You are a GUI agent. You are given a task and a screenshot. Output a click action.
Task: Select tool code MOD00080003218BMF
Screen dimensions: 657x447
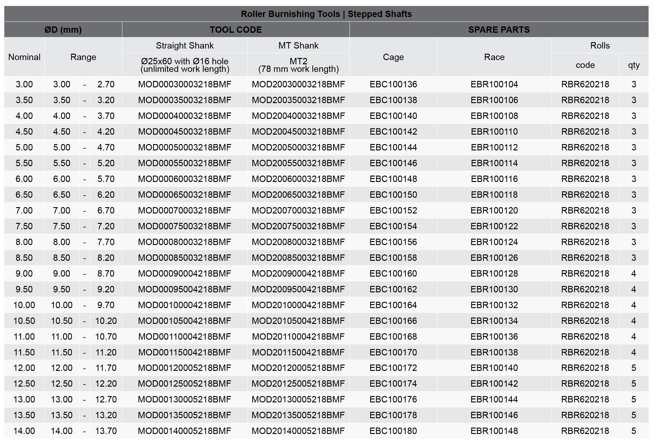click(185, 242)
